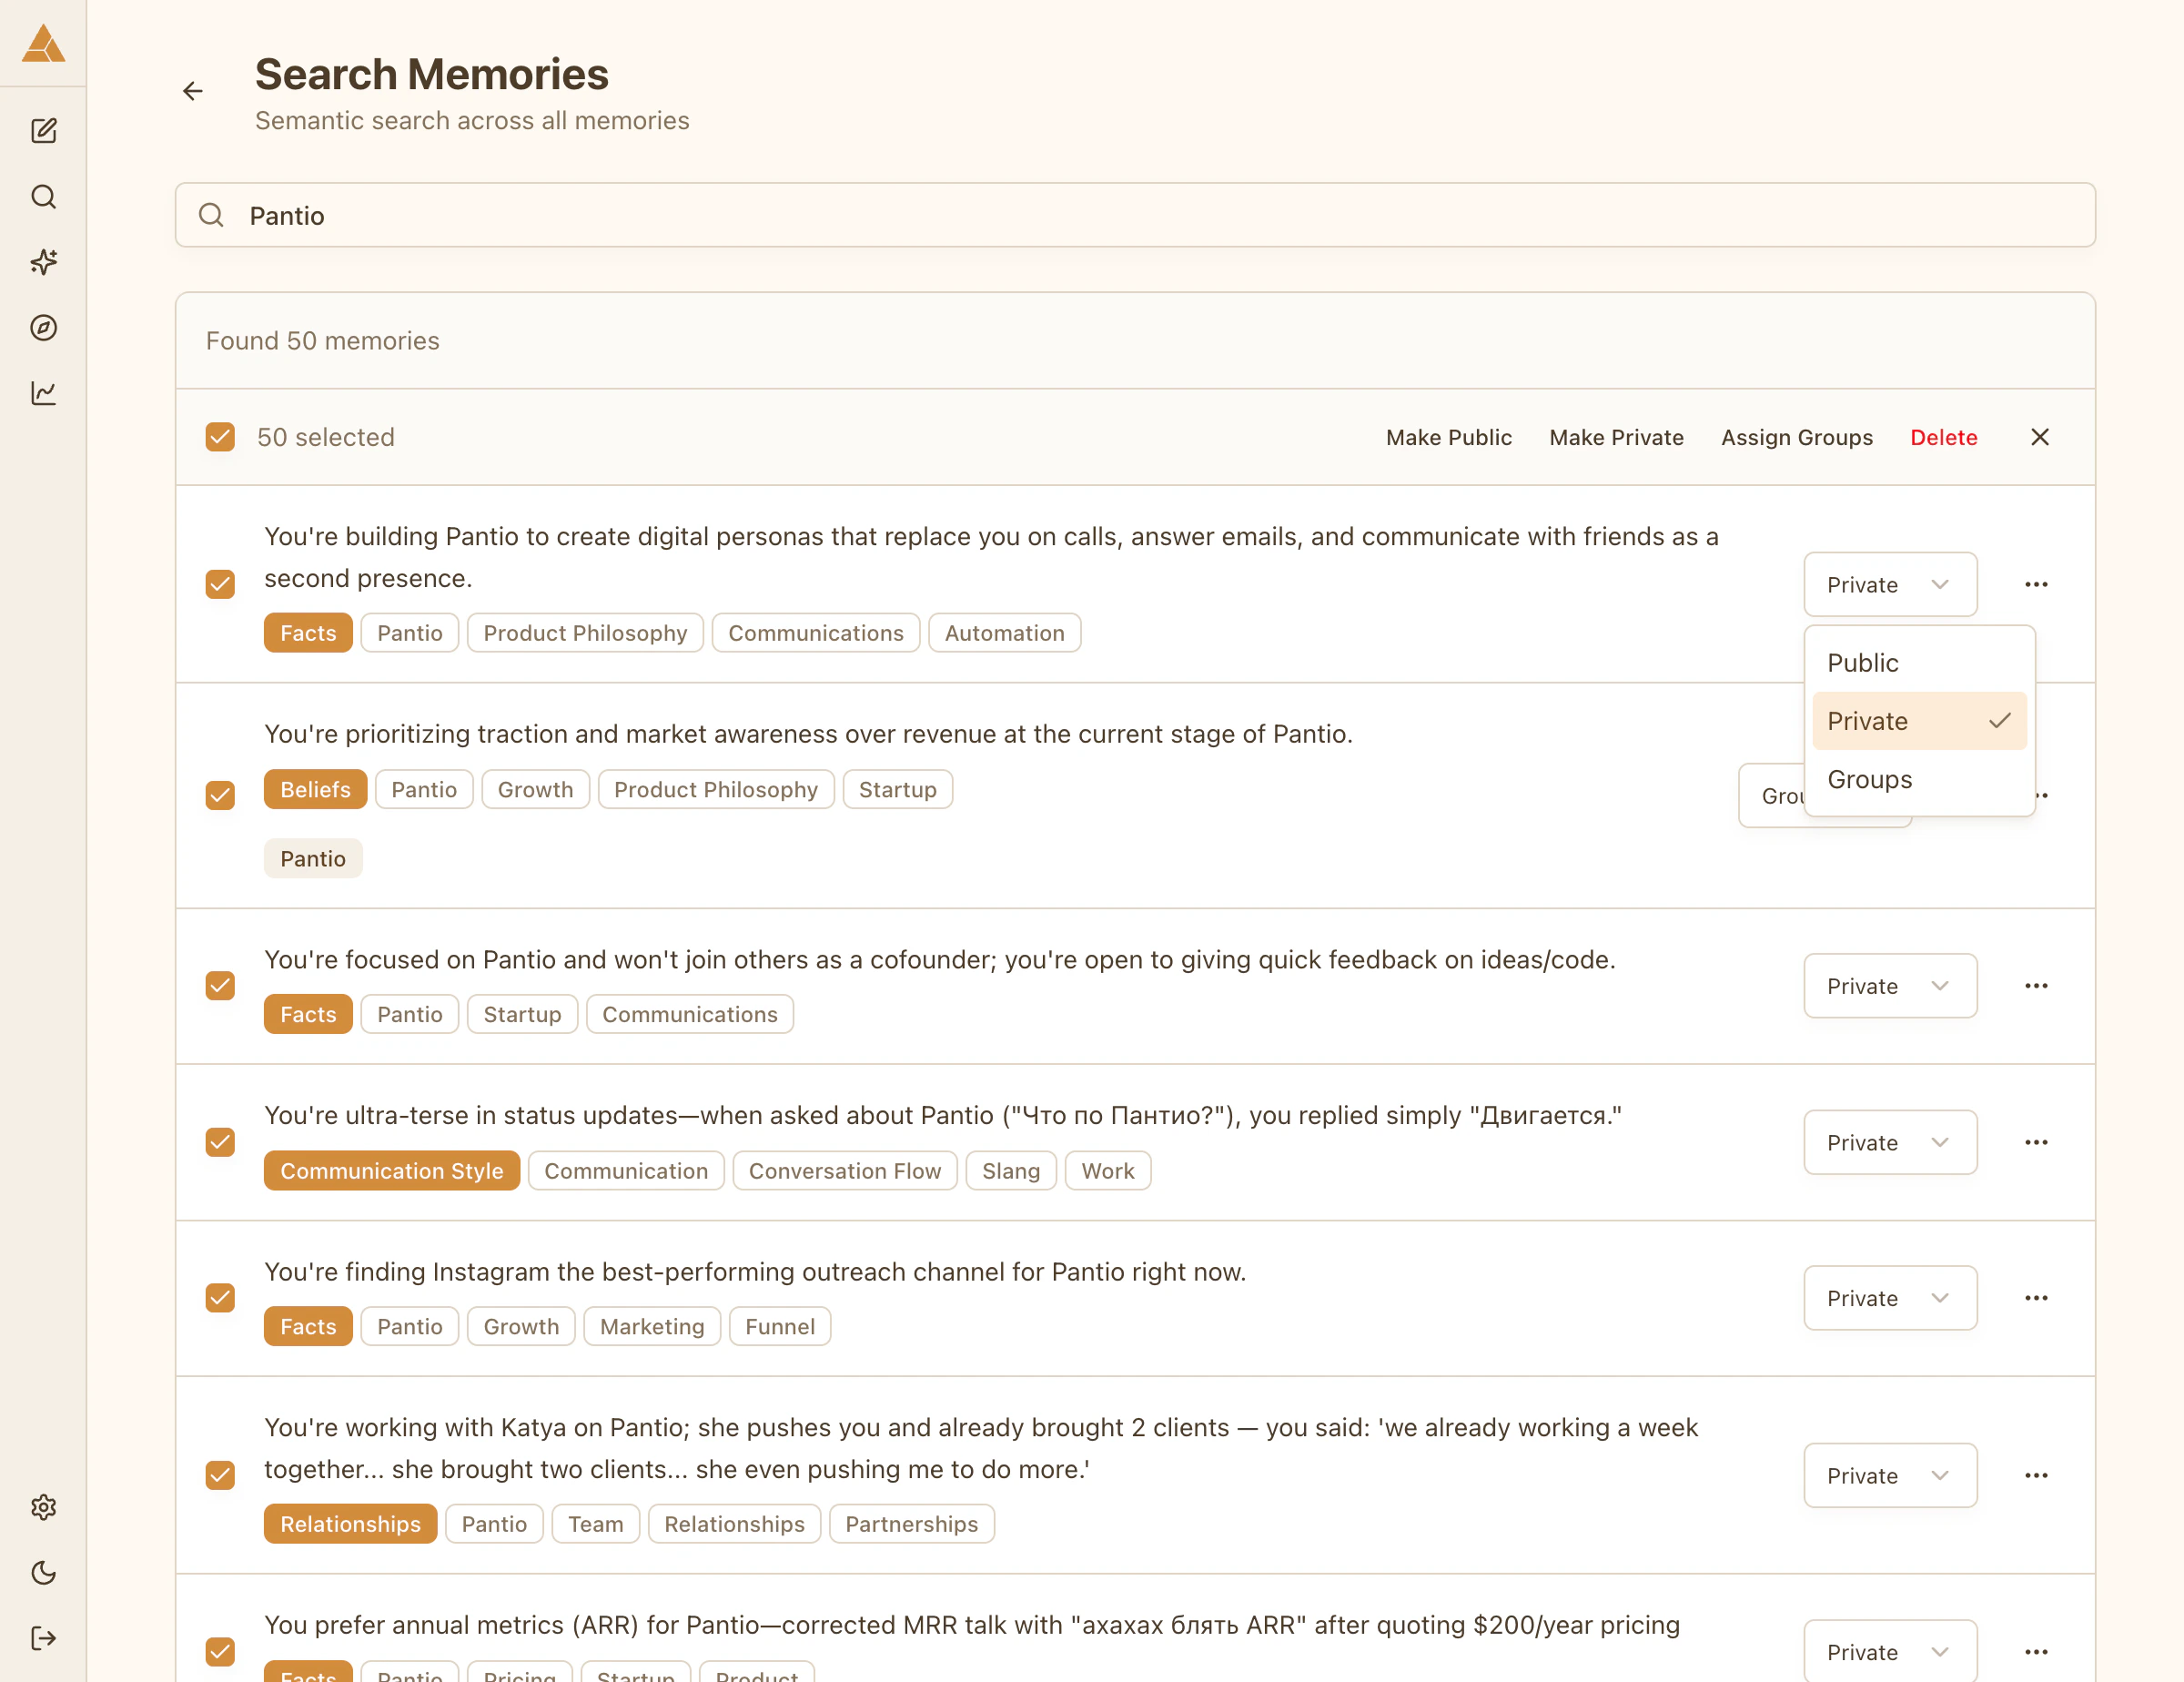
Task: Click the sidebar search magnifier icon
Action: pyautogui.click(x=43, y=197)
